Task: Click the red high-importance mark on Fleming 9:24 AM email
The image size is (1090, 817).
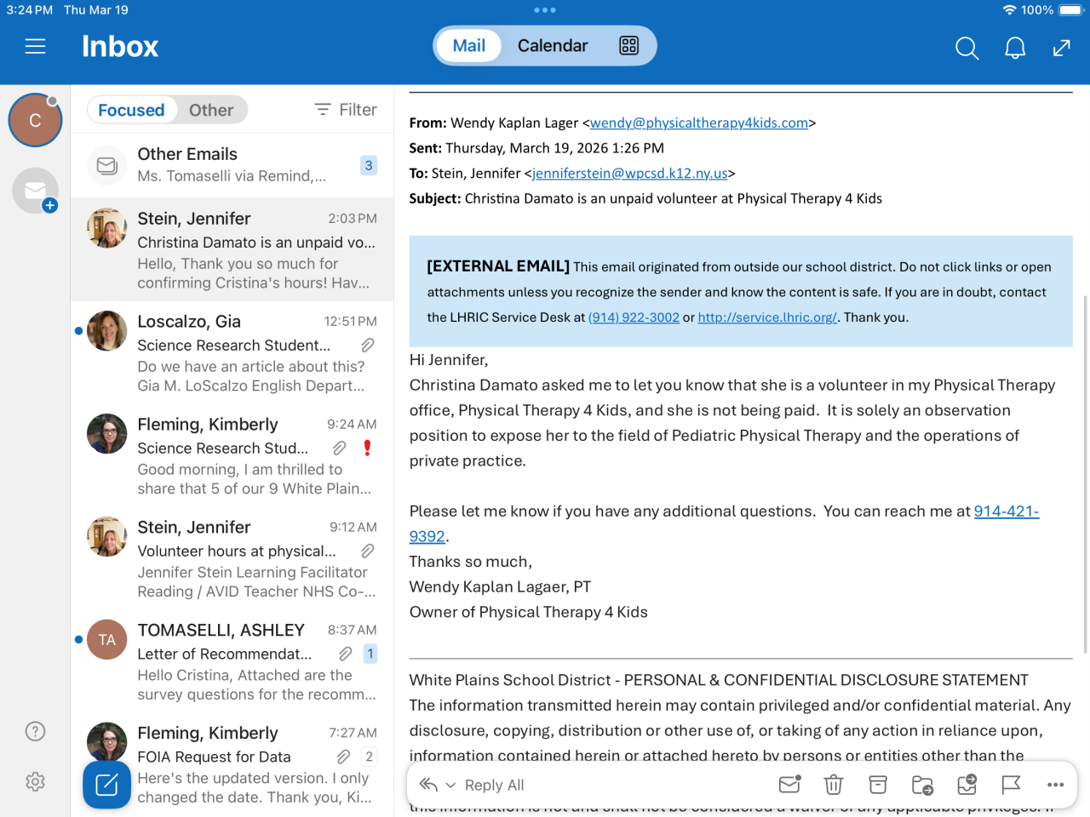Action: [x=367, y=448]
